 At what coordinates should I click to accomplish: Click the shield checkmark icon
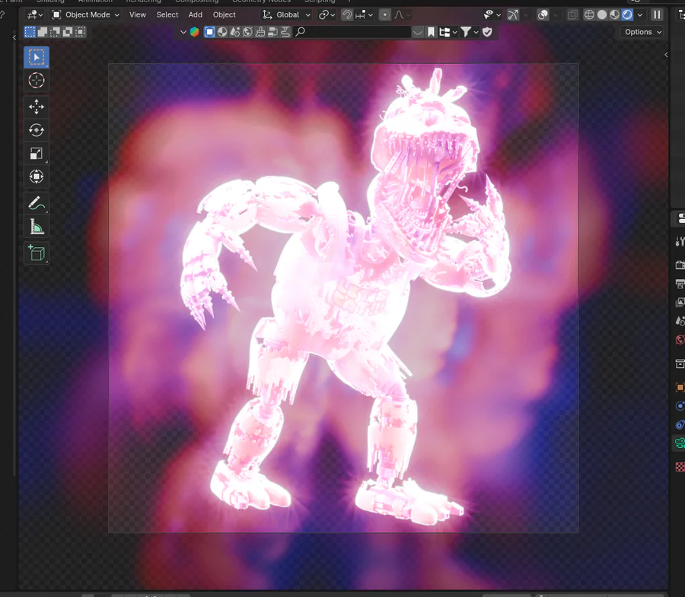click(x=488, y=32)
